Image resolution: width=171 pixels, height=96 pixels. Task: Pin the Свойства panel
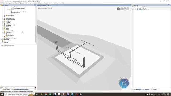[x=169, y=5]
